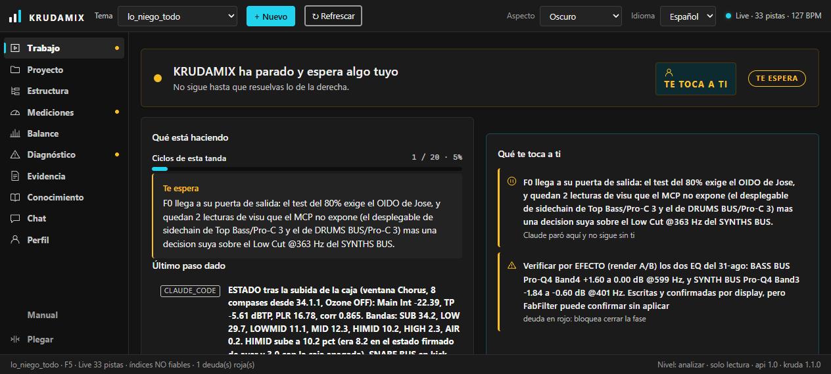Click the Nivel: analizar status bar text
Viewport: 831px width, 374px height.
[739, 364]
